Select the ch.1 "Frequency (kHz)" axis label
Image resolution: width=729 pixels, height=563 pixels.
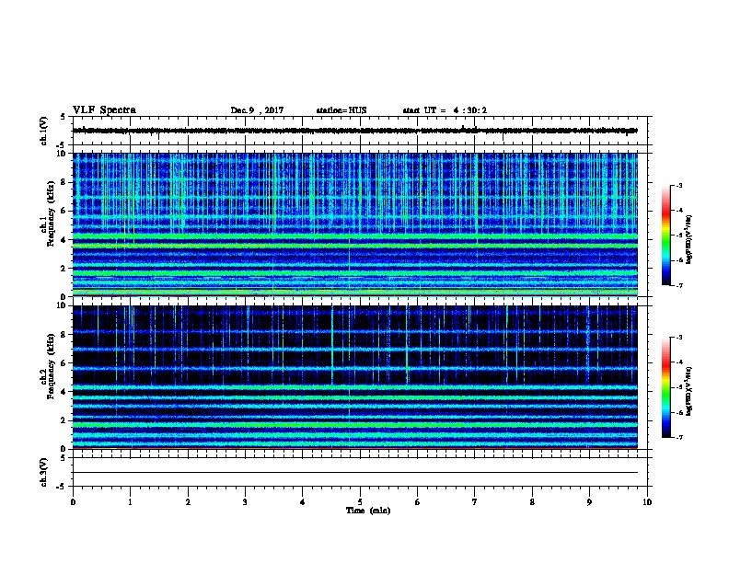(x=51, y=214)
